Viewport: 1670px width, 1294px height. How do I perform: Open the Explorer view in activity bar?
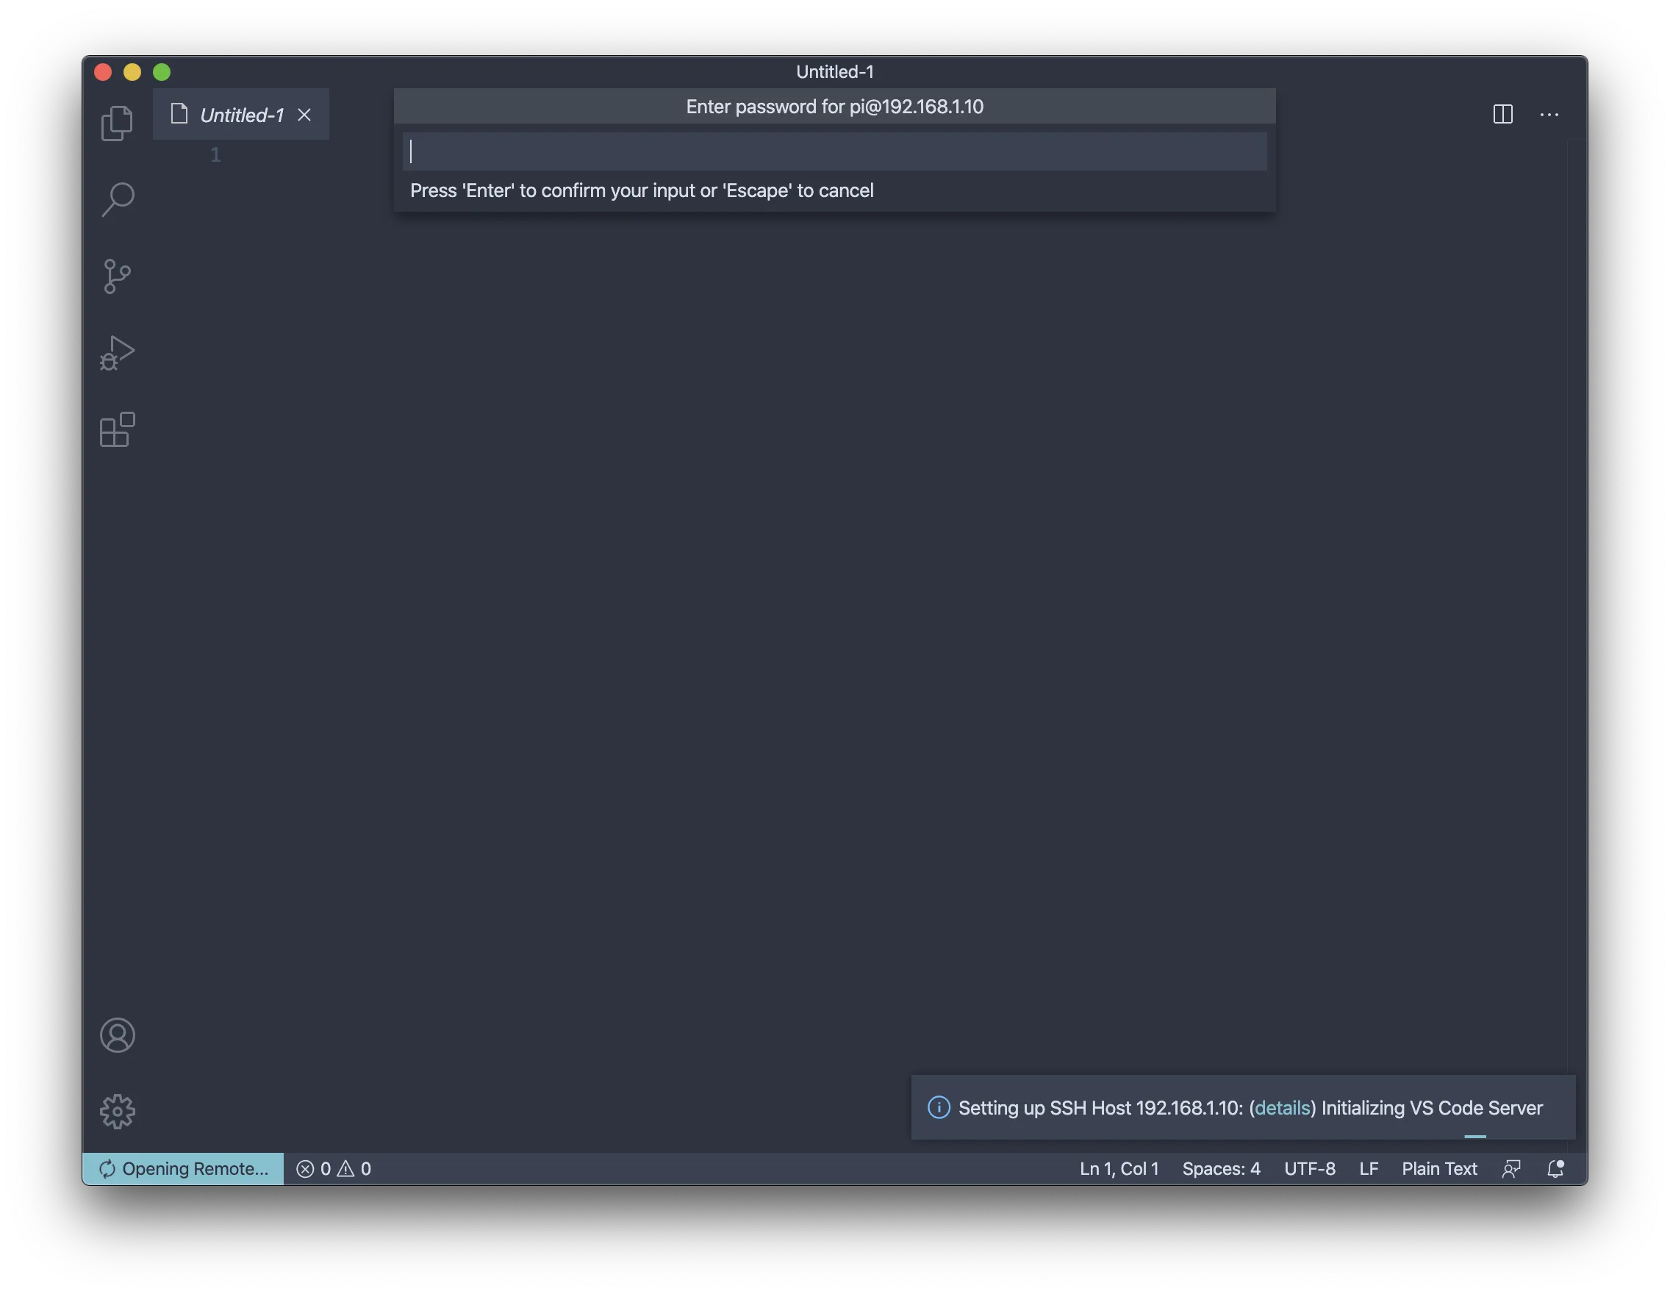tap(117, 122)
